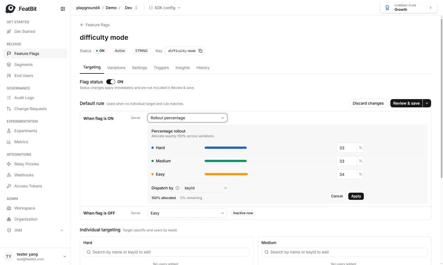Open the Dispatch by keyId dropdown
443x265 pixels.
coord(206,188)
